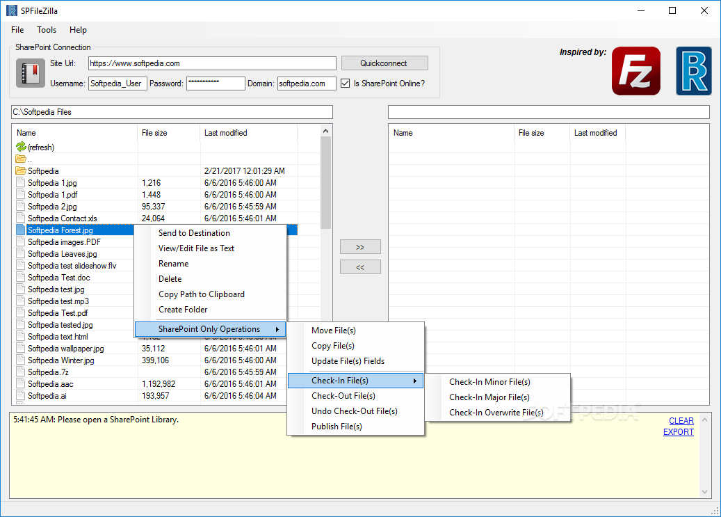Click the Username input field
Screen dimensions: 721x517
(x=118, y=83)
